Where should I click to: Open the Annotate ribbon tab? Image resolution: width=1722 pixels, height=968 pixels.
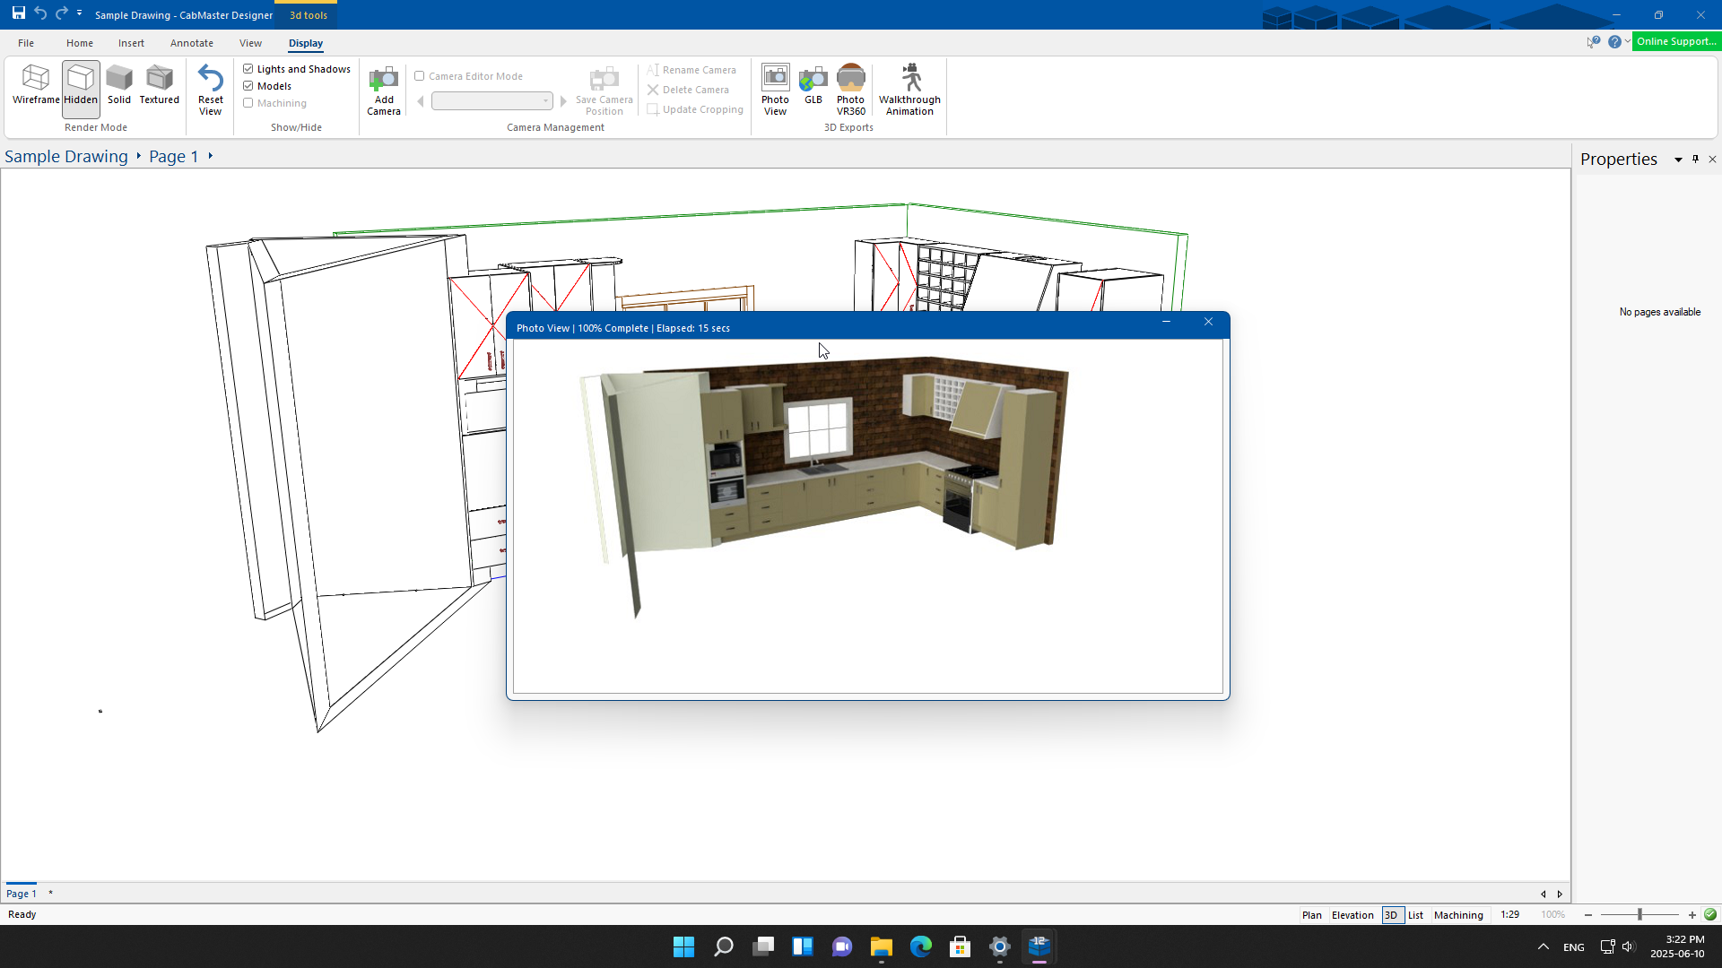(x=192, y=43)
